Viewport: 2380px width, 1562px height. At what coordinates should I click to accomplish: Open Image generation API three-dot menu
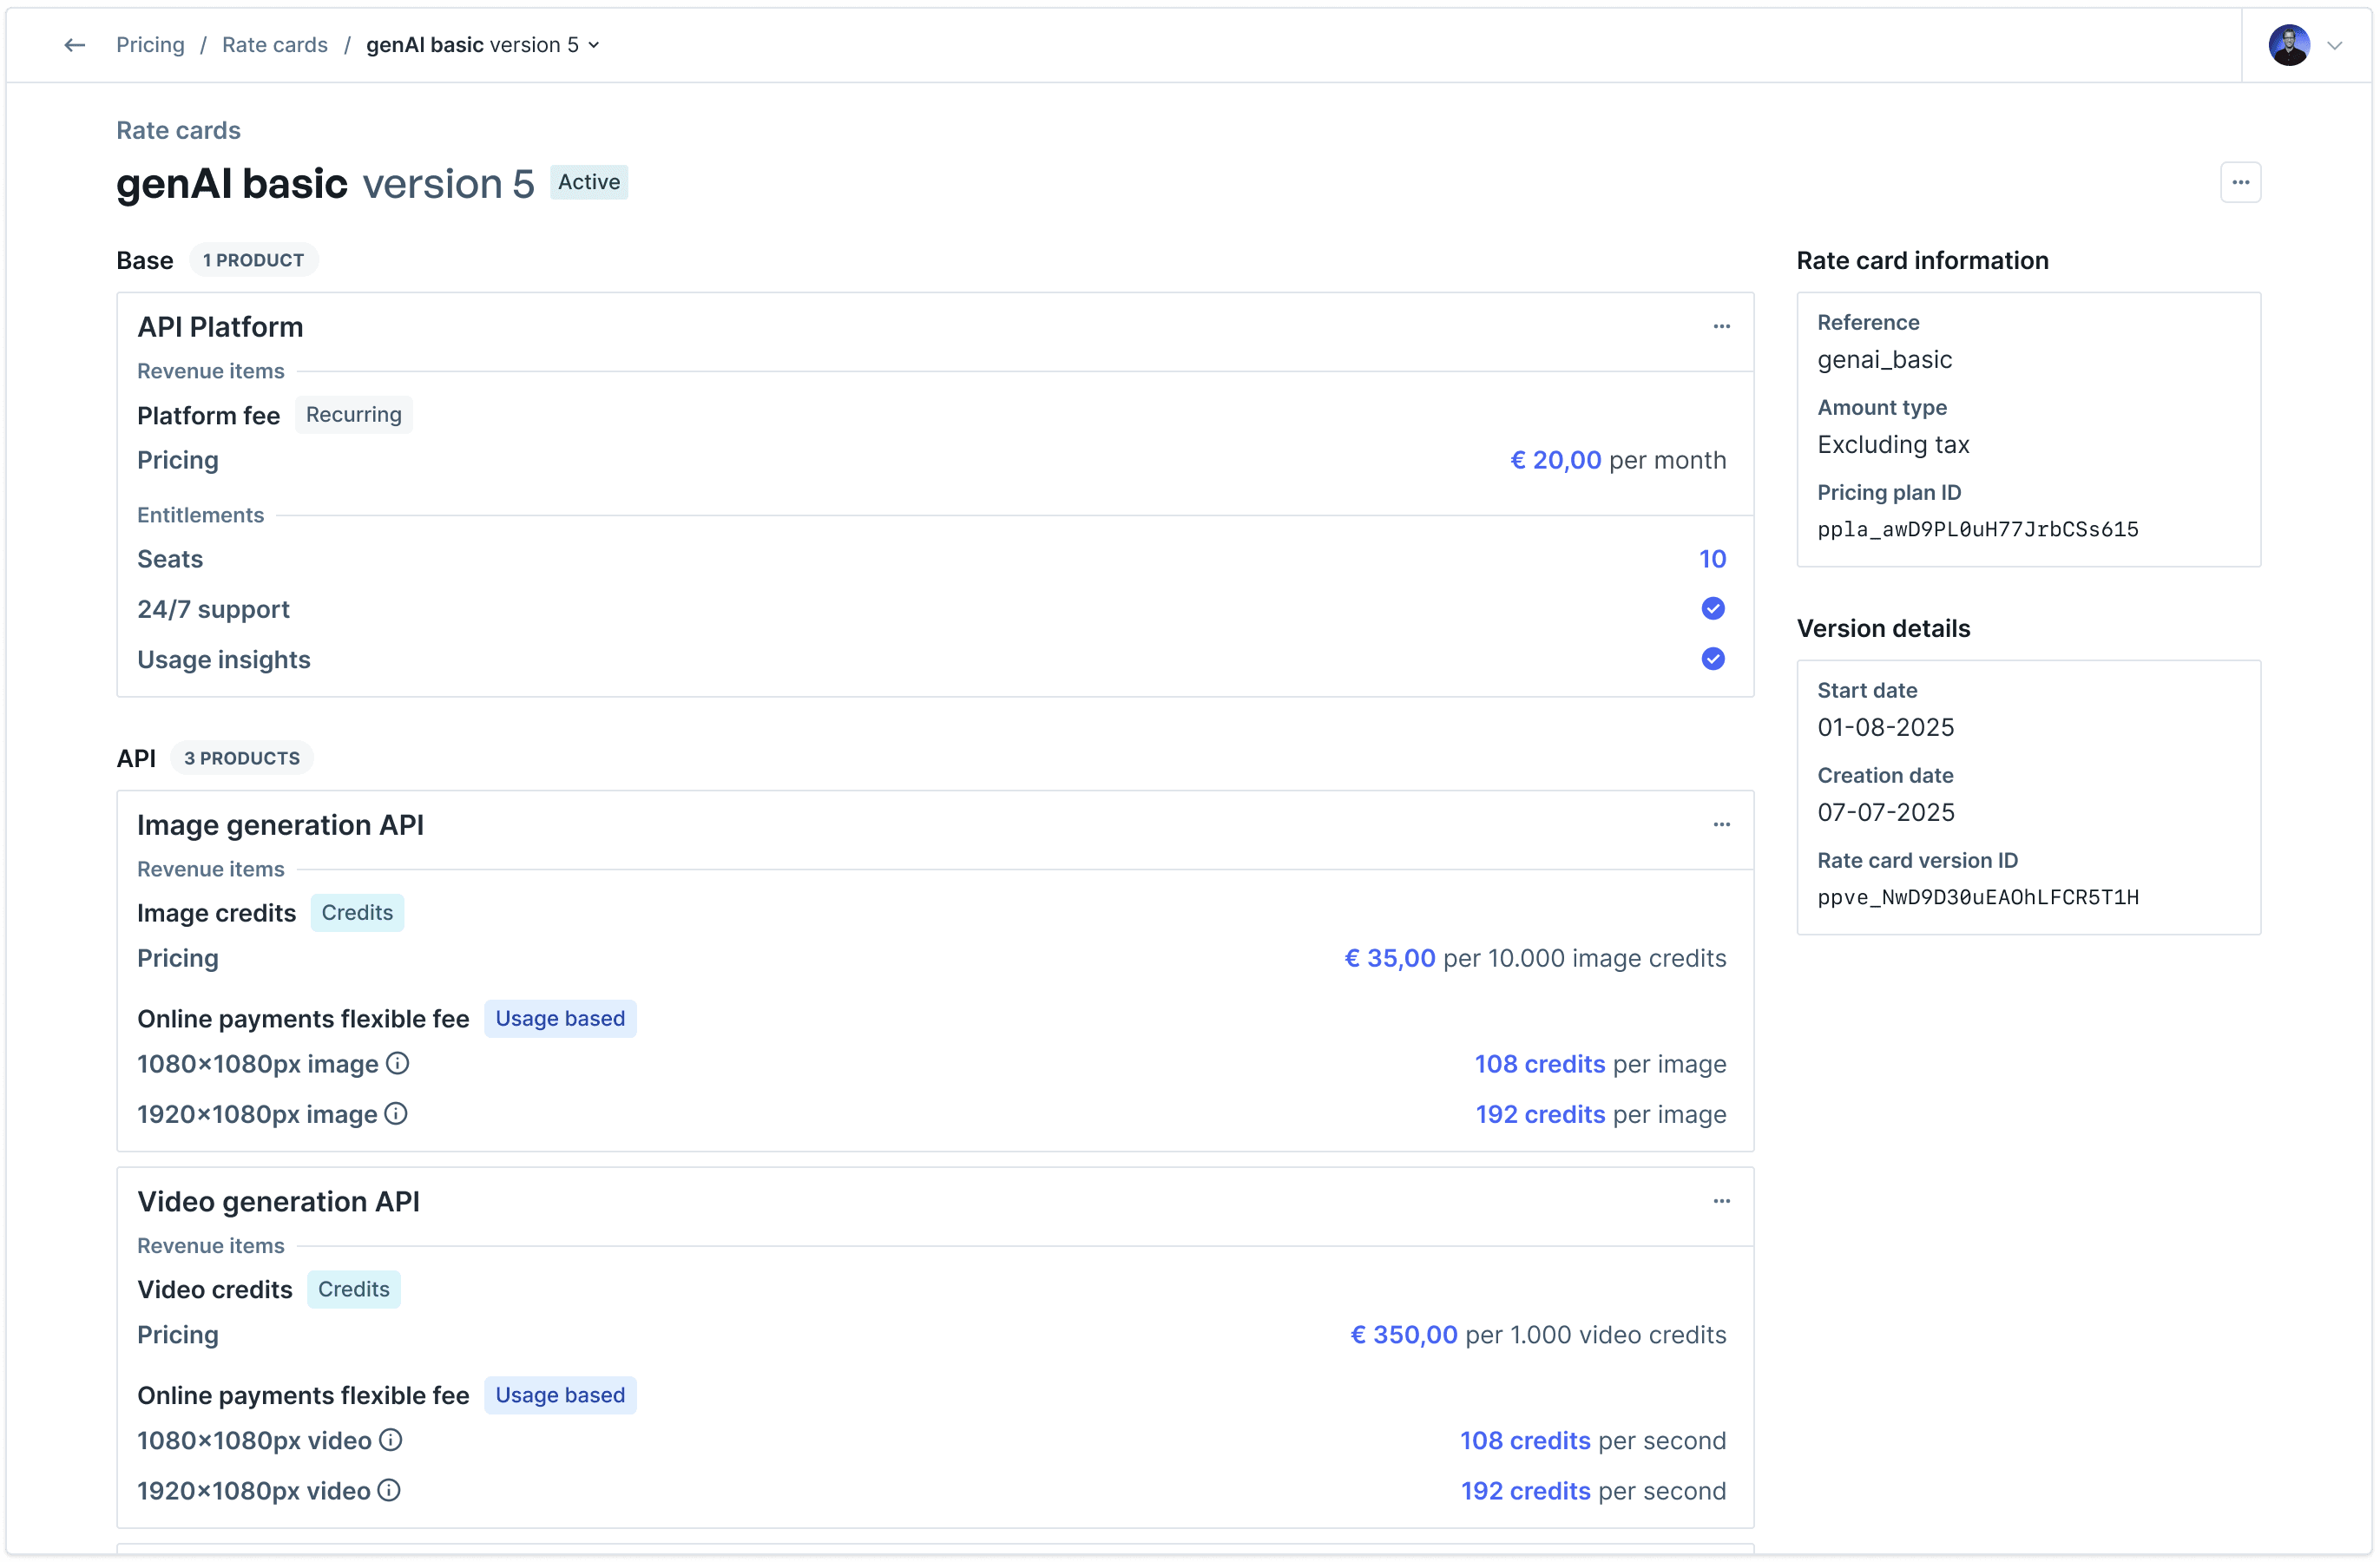[x=1721, y=825]
